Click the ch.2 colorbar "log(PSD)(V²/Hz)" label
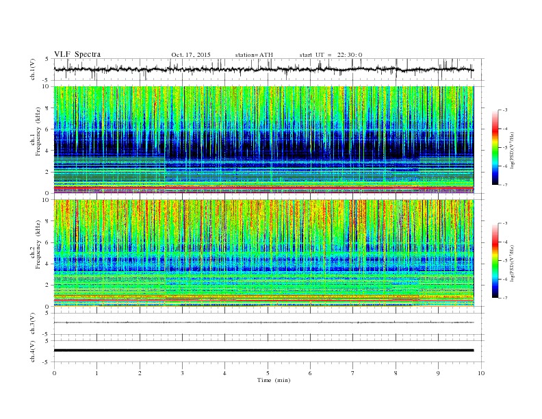Viewport: 542px width, 419px height. (x=512, y=263)
